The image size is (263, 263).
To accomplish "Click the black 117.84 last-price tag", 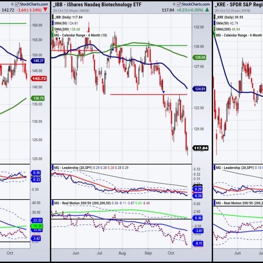I will 201,148.
